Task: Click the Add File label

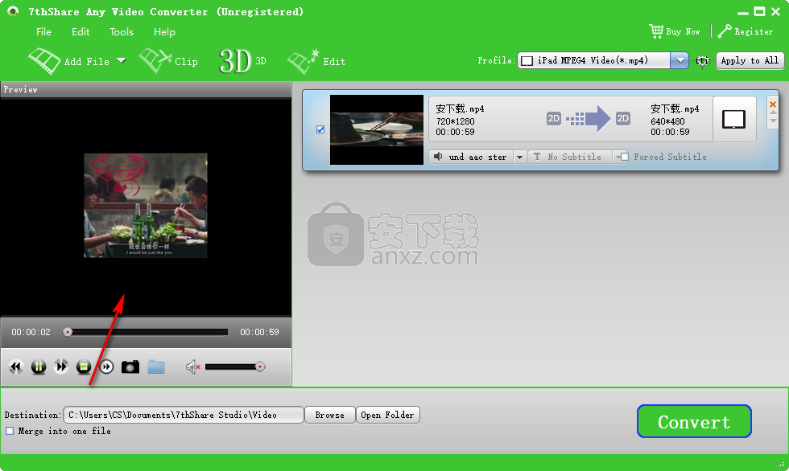Action: [87, 62]
